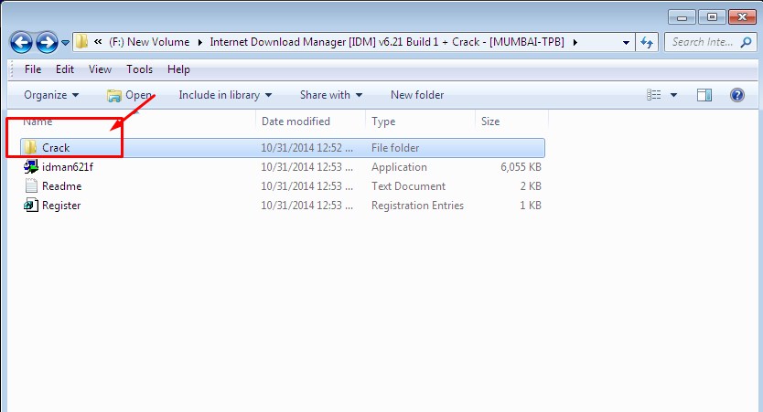Go back with the Back arrow button

click(x=21, y=42)
